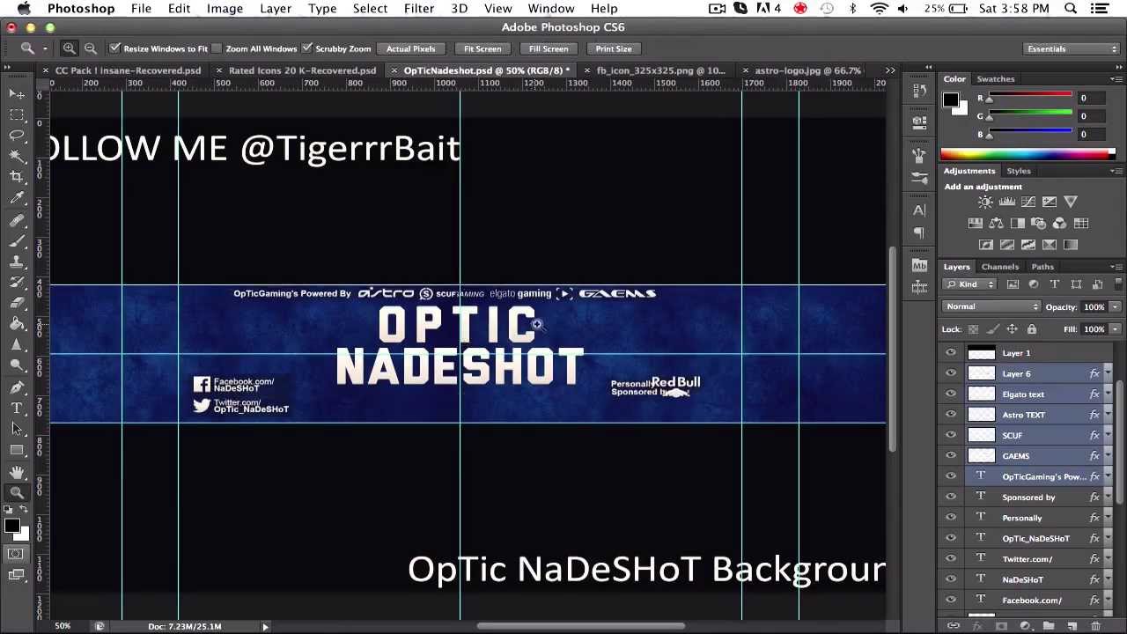The height and width of the screenshot is (634, 1127).
Task: Click the Fill Screen button
Action: coord(549,48)
